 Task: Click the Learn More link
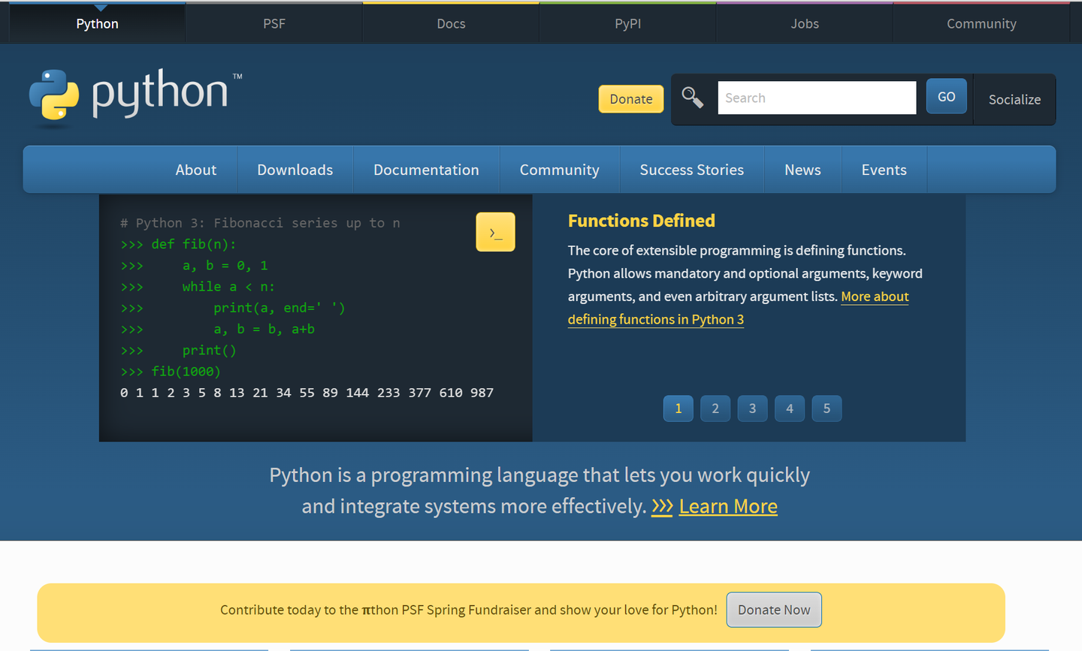[x=727, y=506]
